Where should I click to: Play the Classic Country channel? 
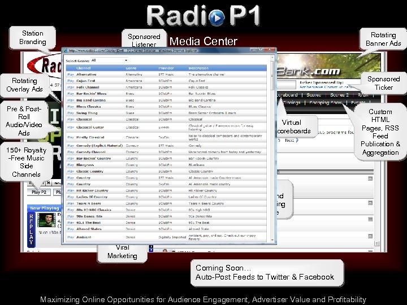point(71,172)
